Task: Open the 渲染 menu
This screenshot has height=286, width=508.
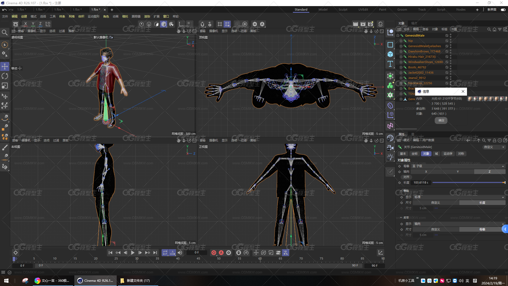Action: pyautogui.click(x=147, y=16)
